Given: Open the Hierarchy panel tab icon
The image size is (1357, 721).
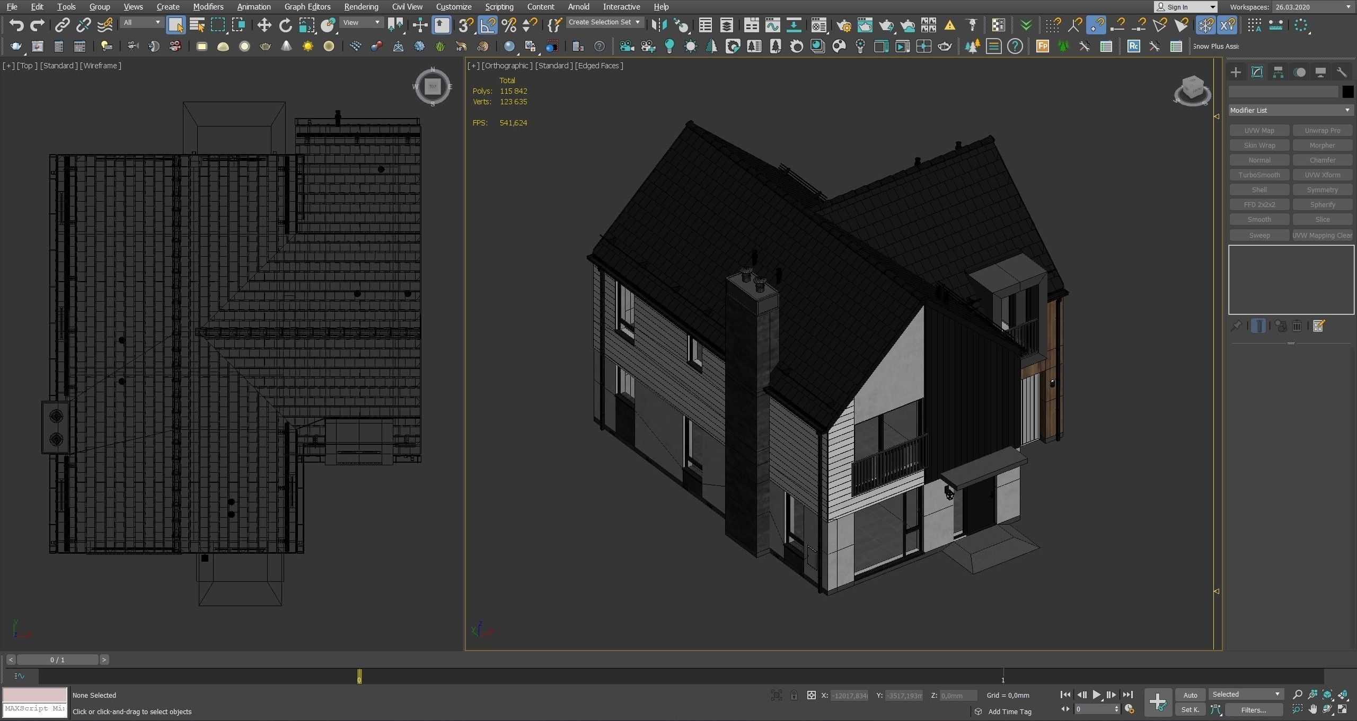Looking at the screenshot, I should [1278, 72].
